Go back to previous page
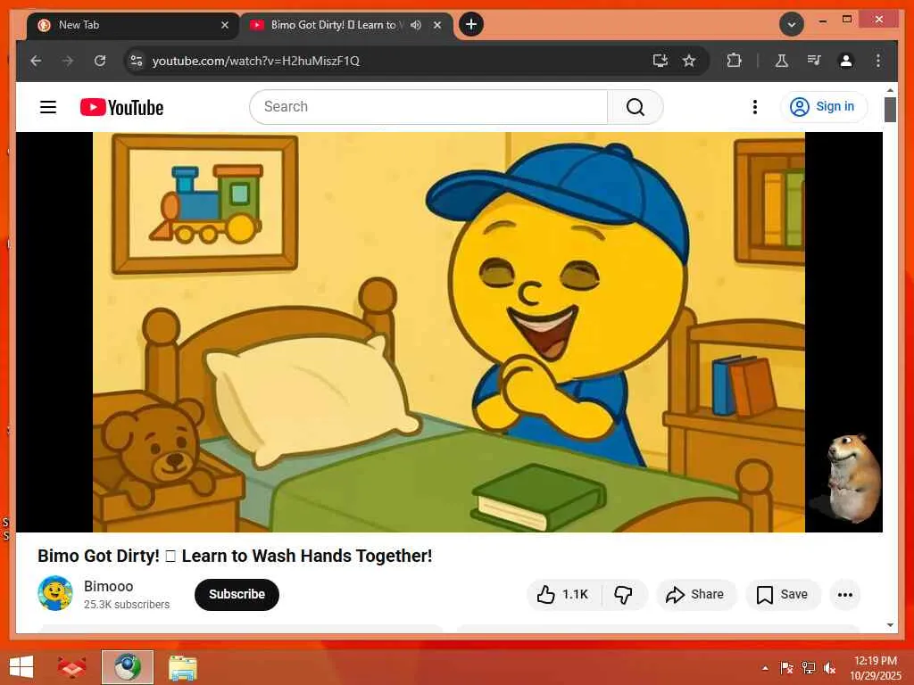 (x=36, y=61)
